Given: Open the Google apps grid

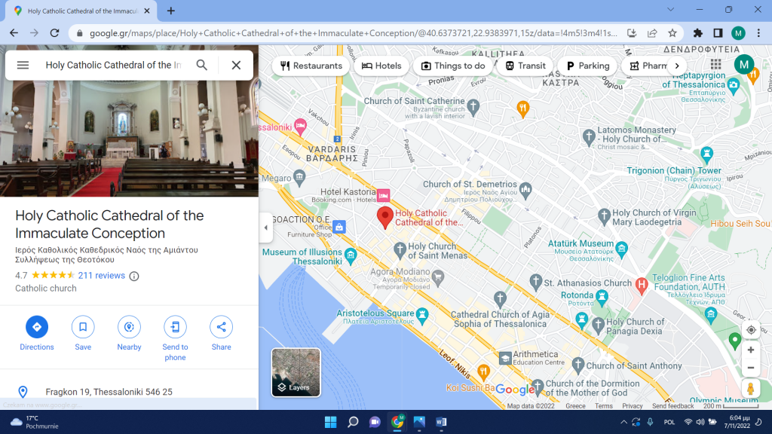Looking at the screenshot, I should 715,65.
